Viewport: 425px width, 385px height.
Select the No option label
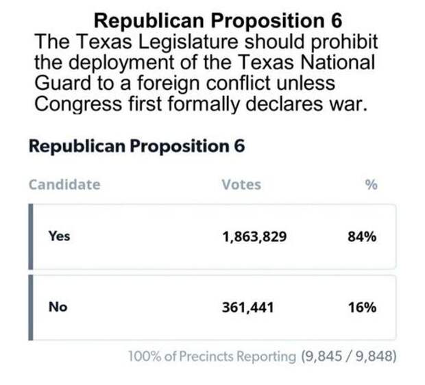tap(58, 308)
